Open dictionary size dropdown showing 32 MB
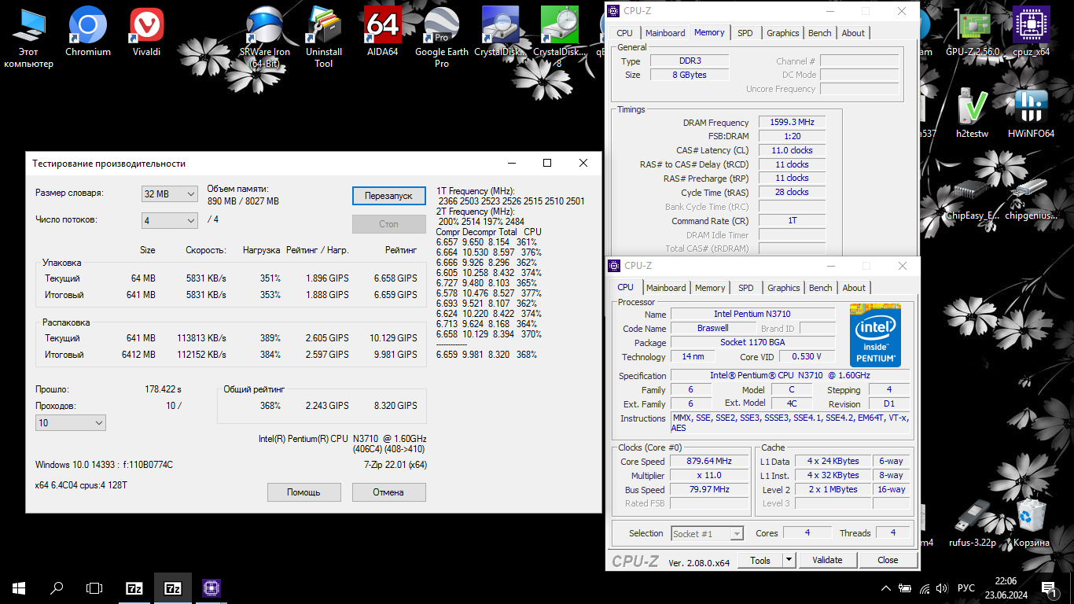Viewport: 1074px width, 604px height. point(170,193)
